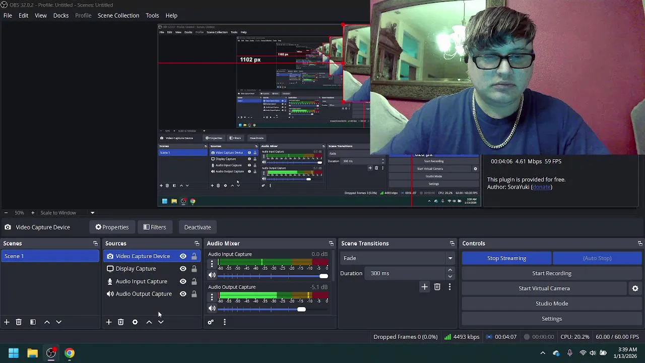Open the Tools menu

pyautogui.click(x=152, y=16)
